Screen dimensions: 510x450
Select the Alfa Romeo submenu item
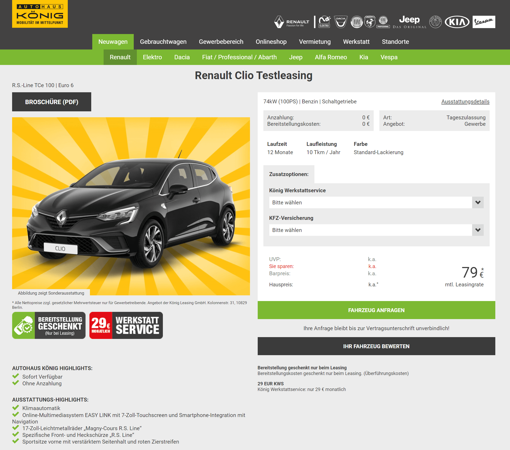click(331, 57)
